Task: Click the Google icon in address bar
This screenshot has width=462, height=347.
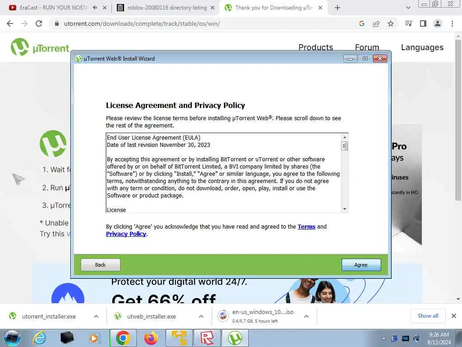Action: click(x=362, y=23)
